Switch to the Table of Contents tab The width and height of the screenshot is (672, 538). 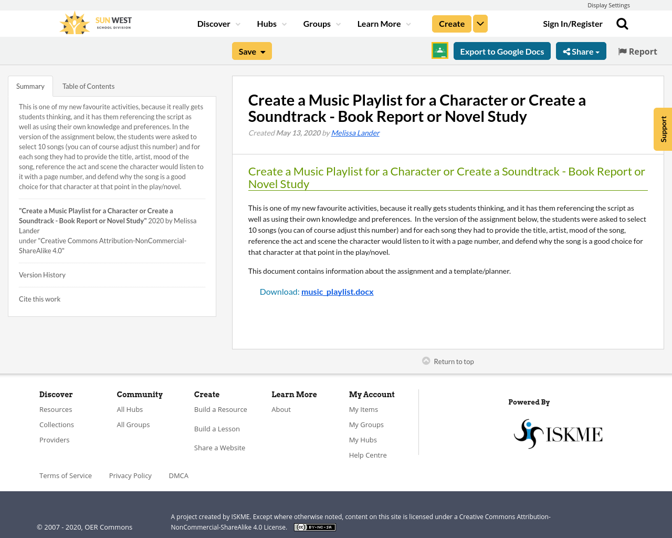(88, 85)
